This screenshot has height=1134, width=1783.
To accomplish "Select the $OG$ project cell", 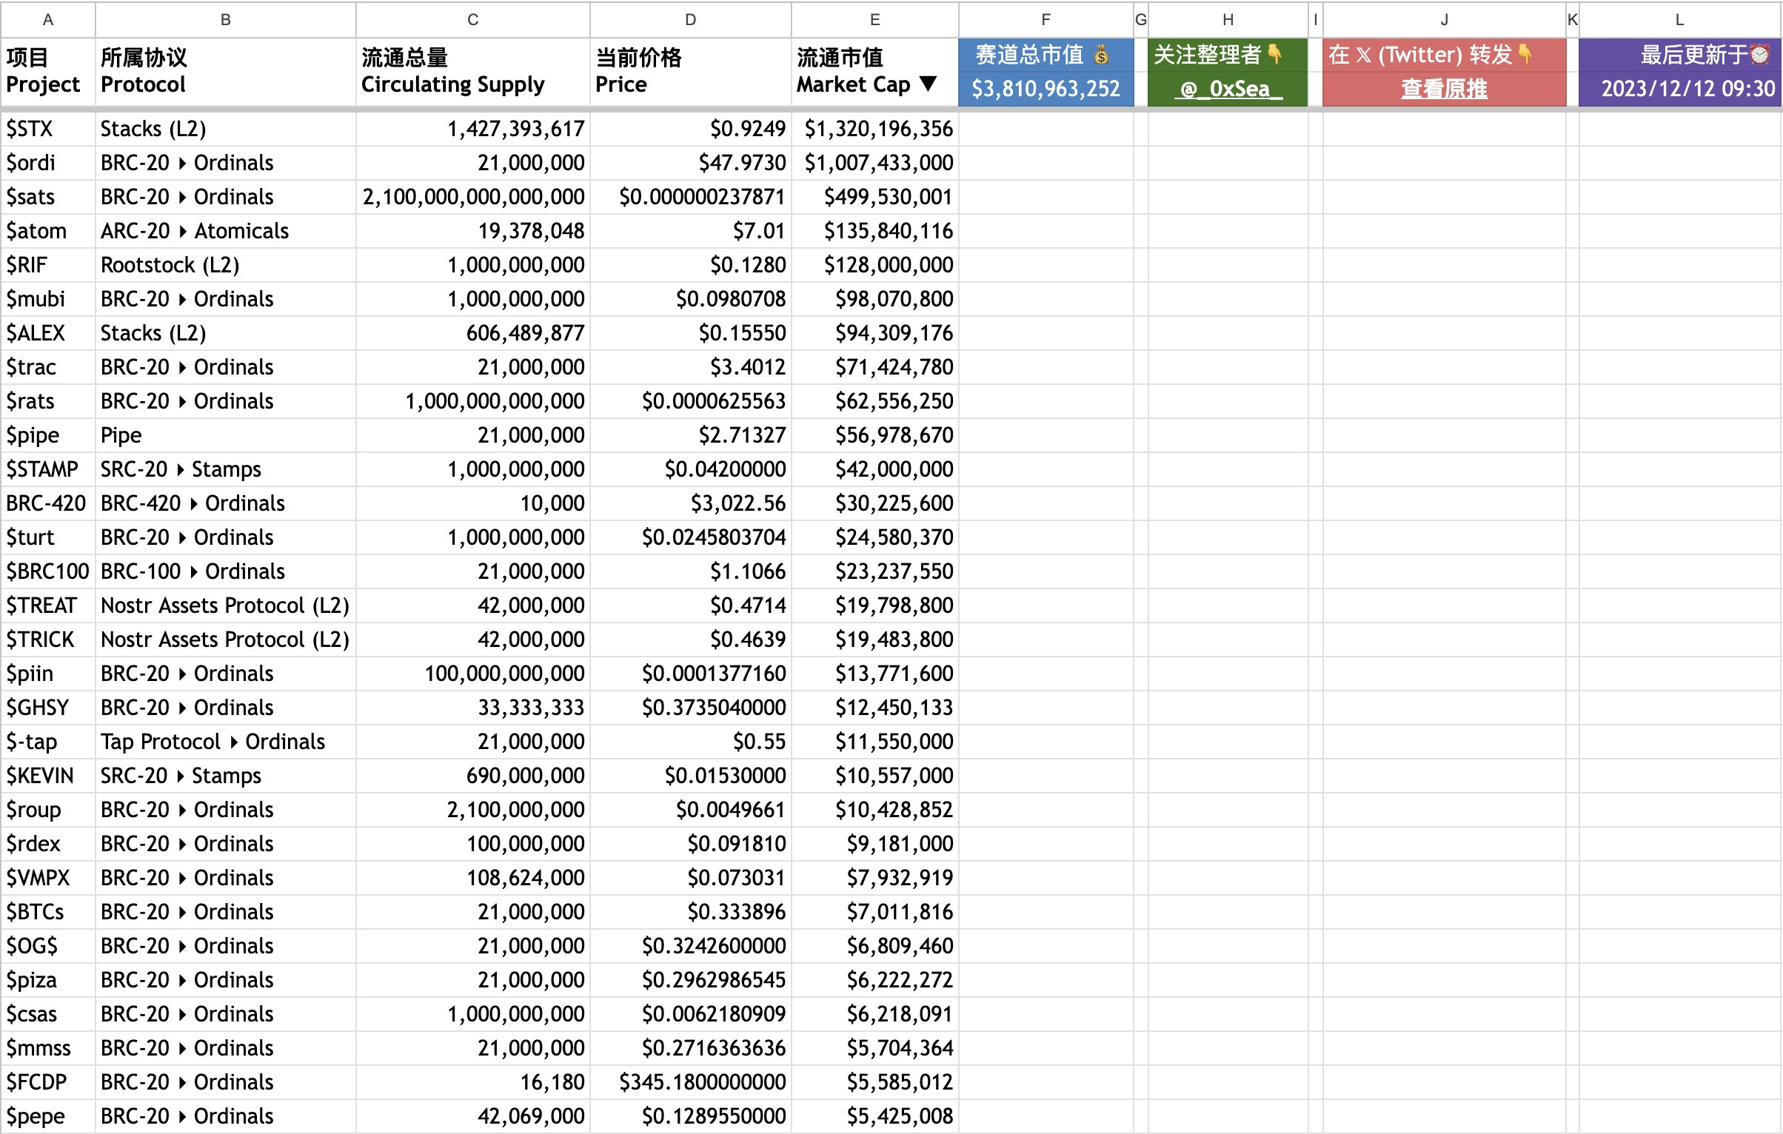I will (48, 946).
